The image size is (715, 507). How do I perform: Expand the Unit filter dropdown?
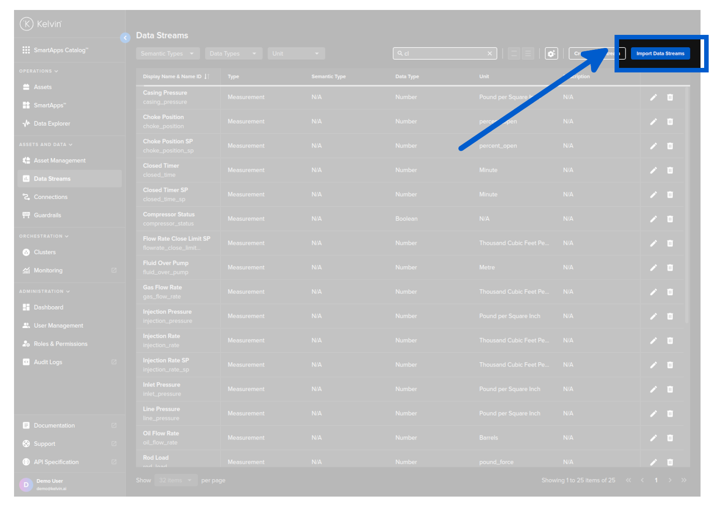296,53
